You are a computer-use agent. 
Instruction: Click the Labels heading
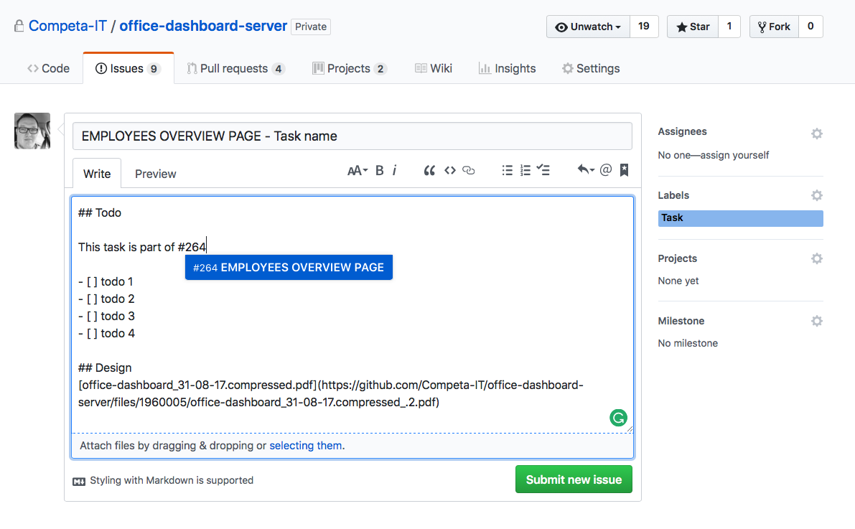[x=673, y=195]
